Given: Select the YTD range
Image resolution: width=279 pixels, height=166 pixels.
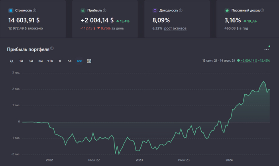Looking at the screenshot, I should click(50, 61).
